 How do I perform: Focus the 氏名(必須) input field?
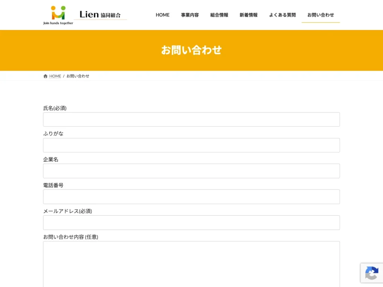[191, 119]
